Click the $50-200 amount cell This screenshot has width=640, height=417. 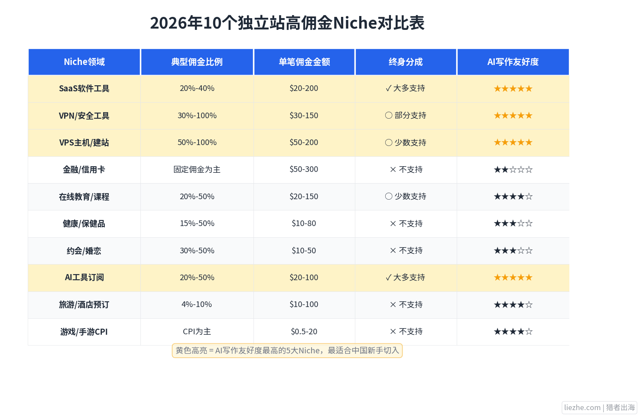(x=304, y=142)
